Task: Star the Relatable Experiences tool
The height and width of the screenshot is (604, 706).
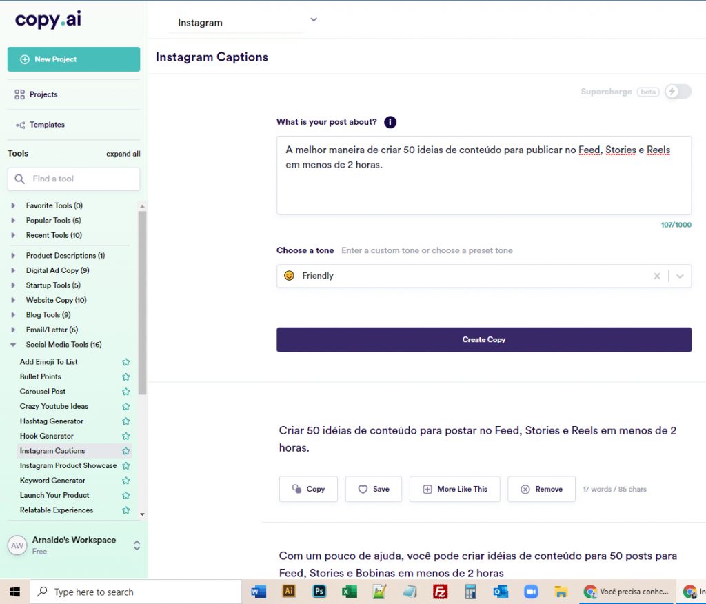Action: pos(126,510)
